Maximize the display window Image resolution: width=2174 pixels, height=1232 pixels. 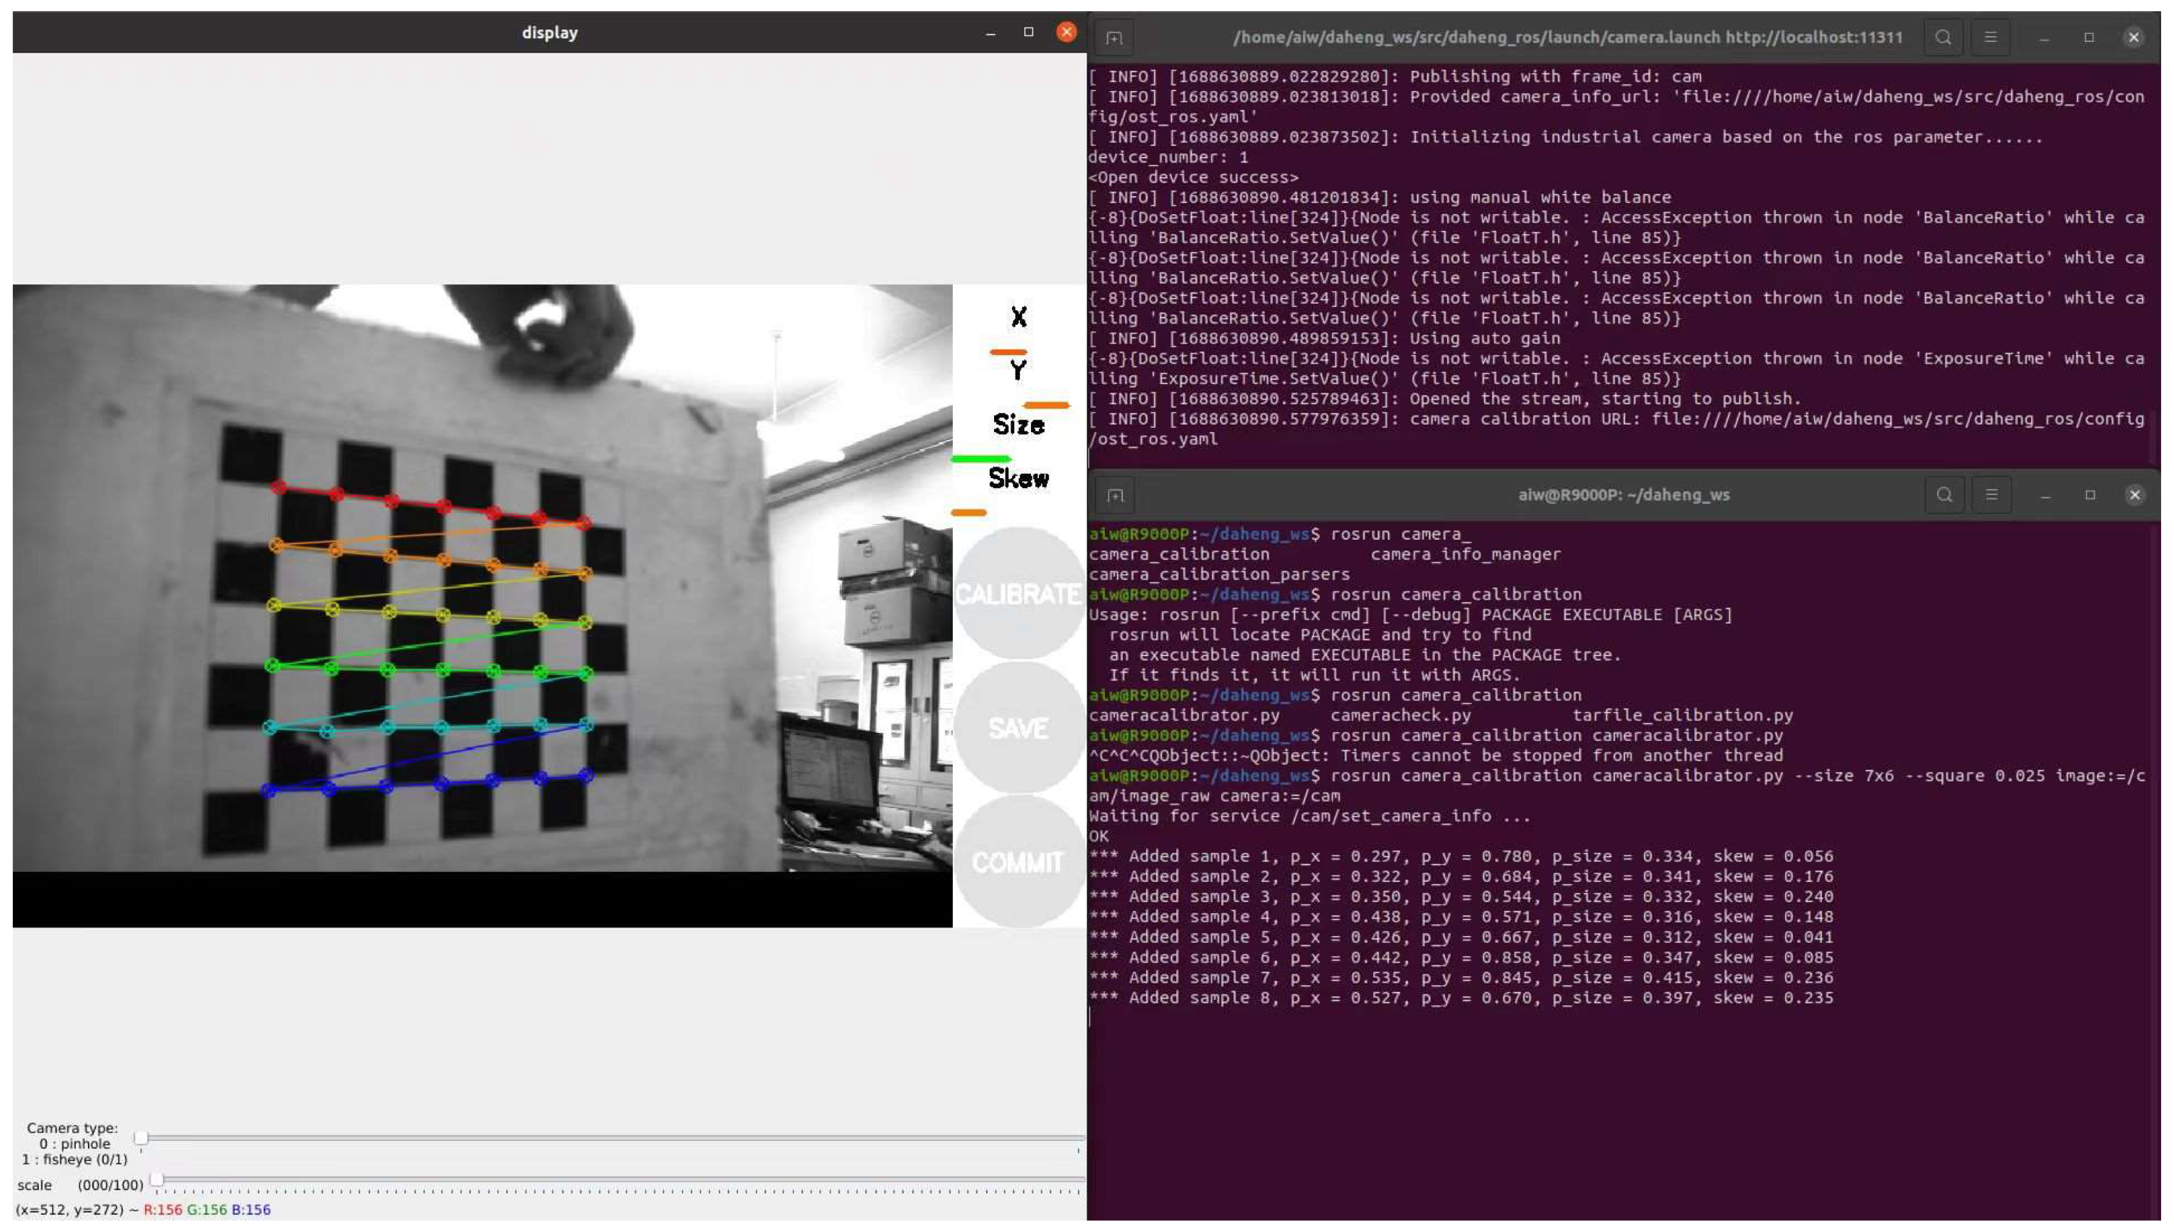(x=1028, y=32)
